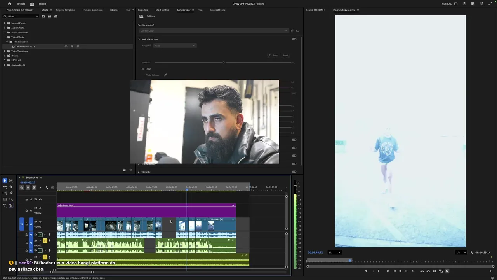Expand the Lumetri Presets folder
The width and height of the screenshot is (497, 280).
5,23
